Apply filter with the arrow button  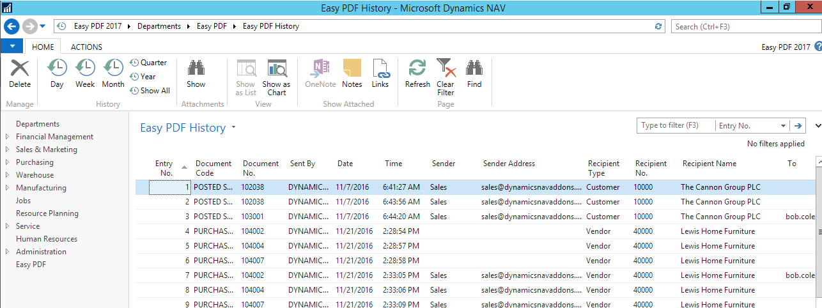(x=798, y=125)
